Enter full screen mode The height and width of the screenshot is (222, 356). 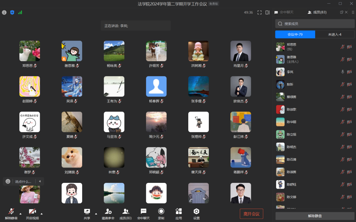click(259, 13)
